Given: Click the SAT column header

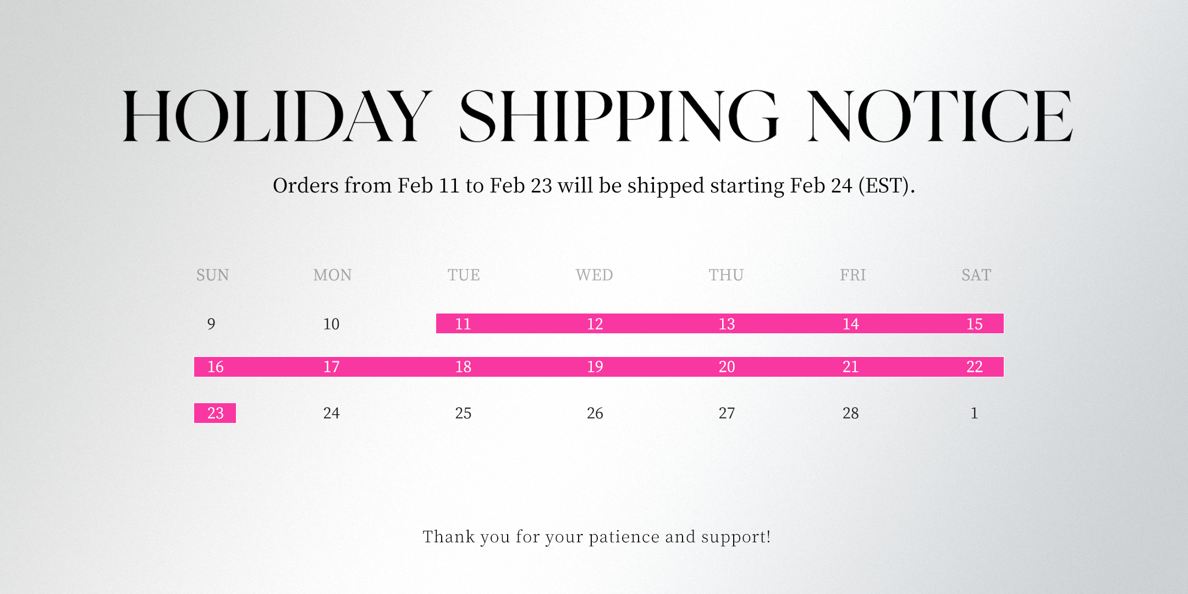Looking at the screenshot, I should coord(976,275).
